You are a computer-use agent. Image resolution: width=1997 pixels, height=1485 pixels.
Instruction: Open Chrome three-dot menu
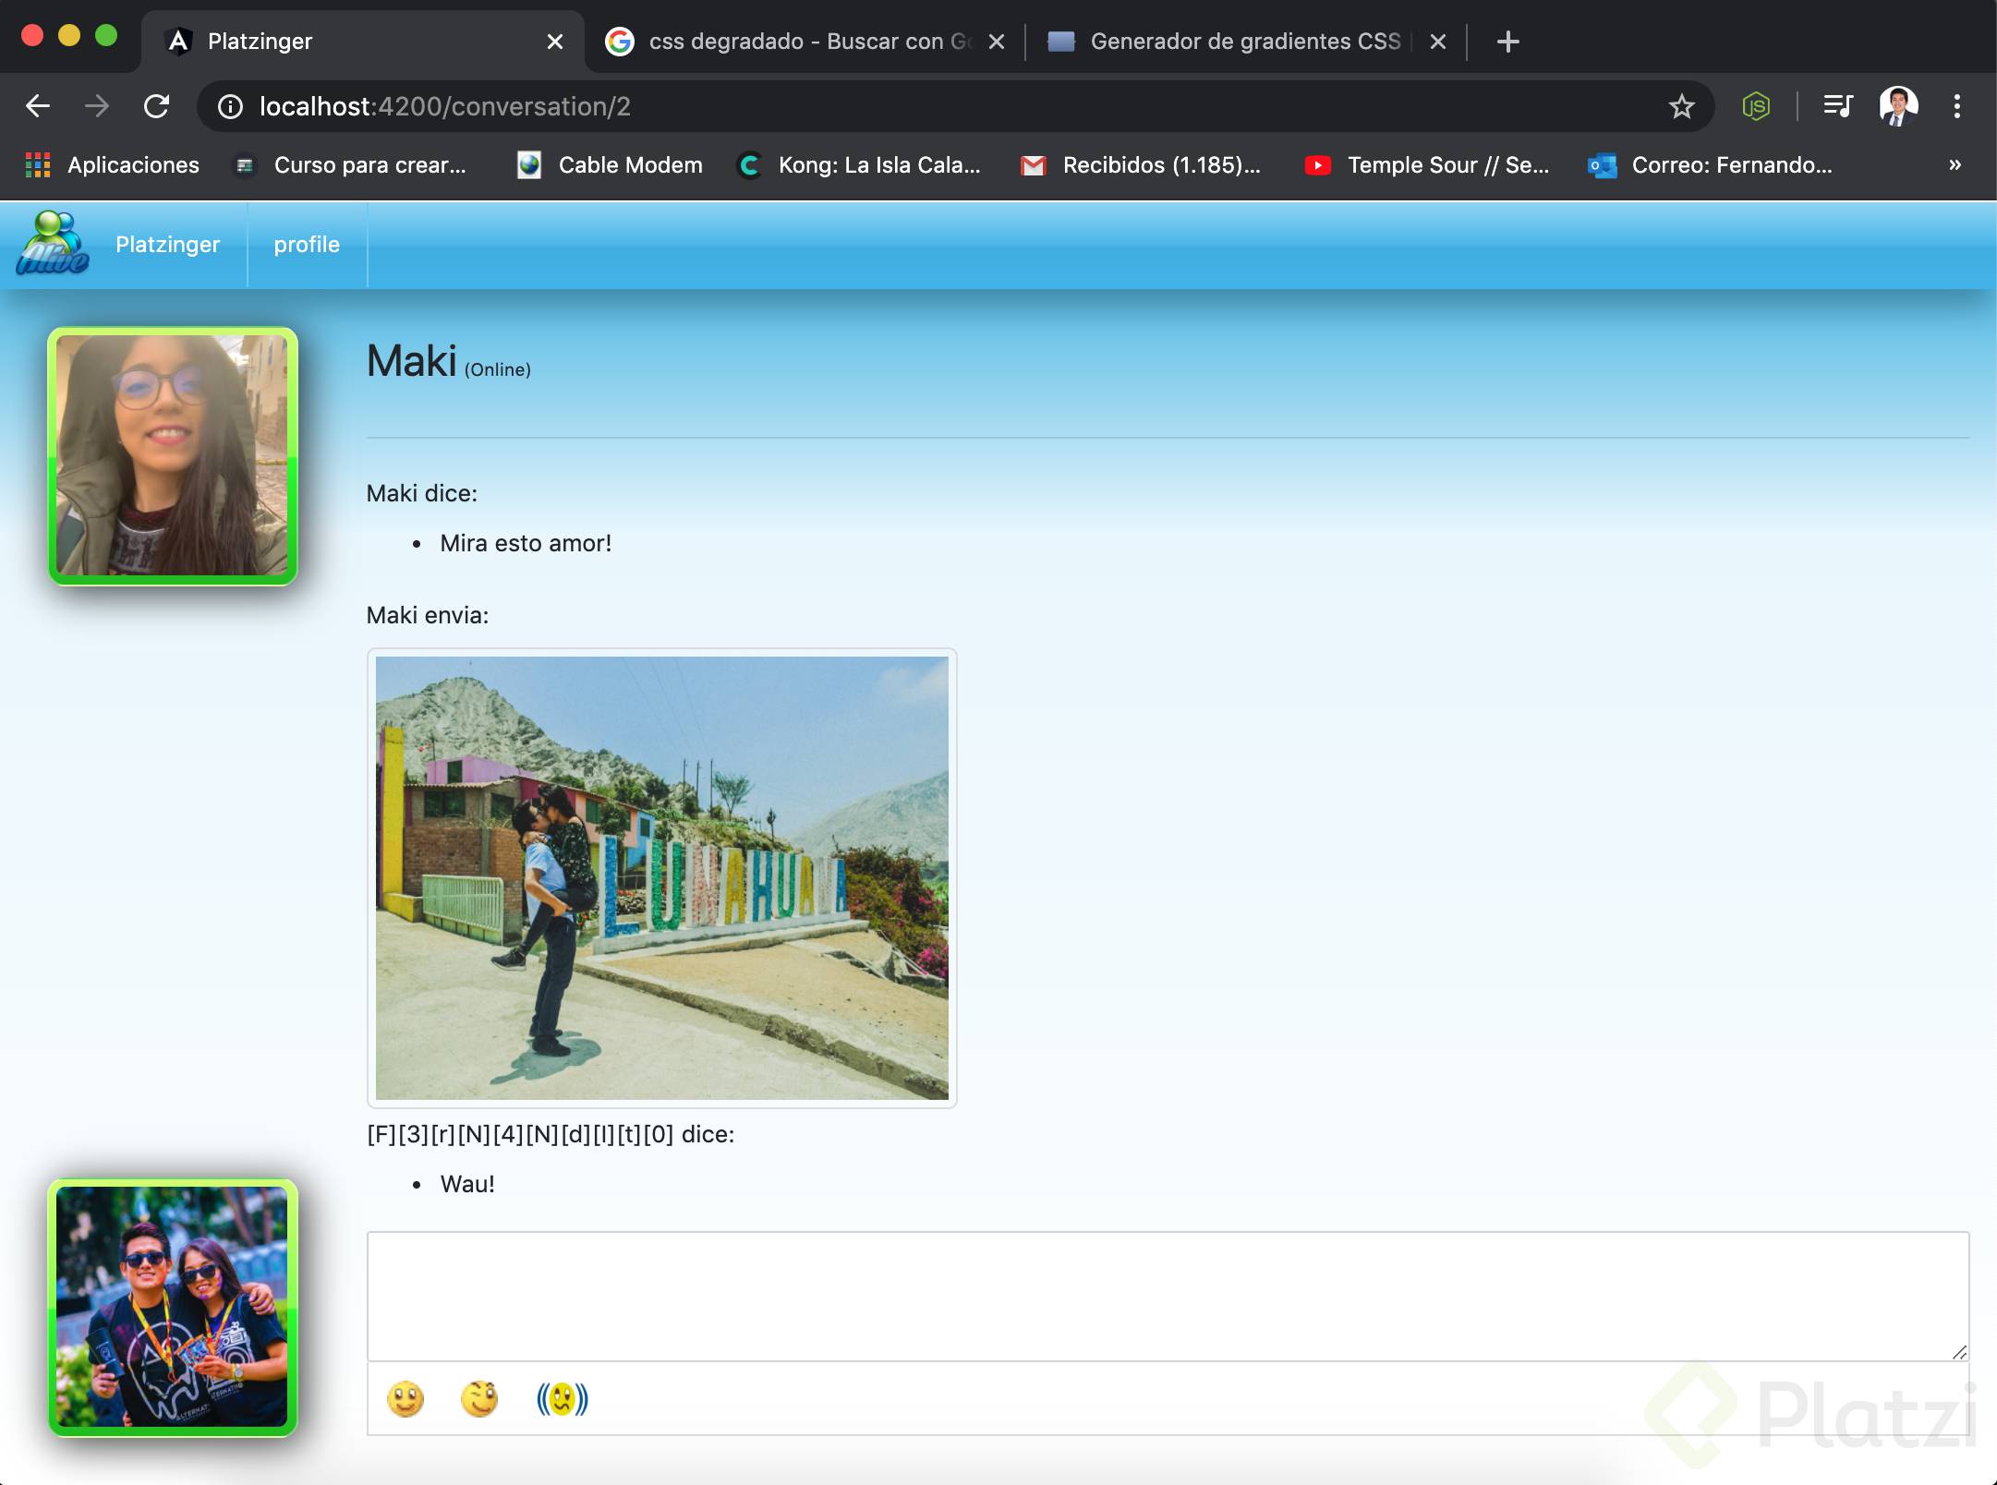[x=1956, y=106]
